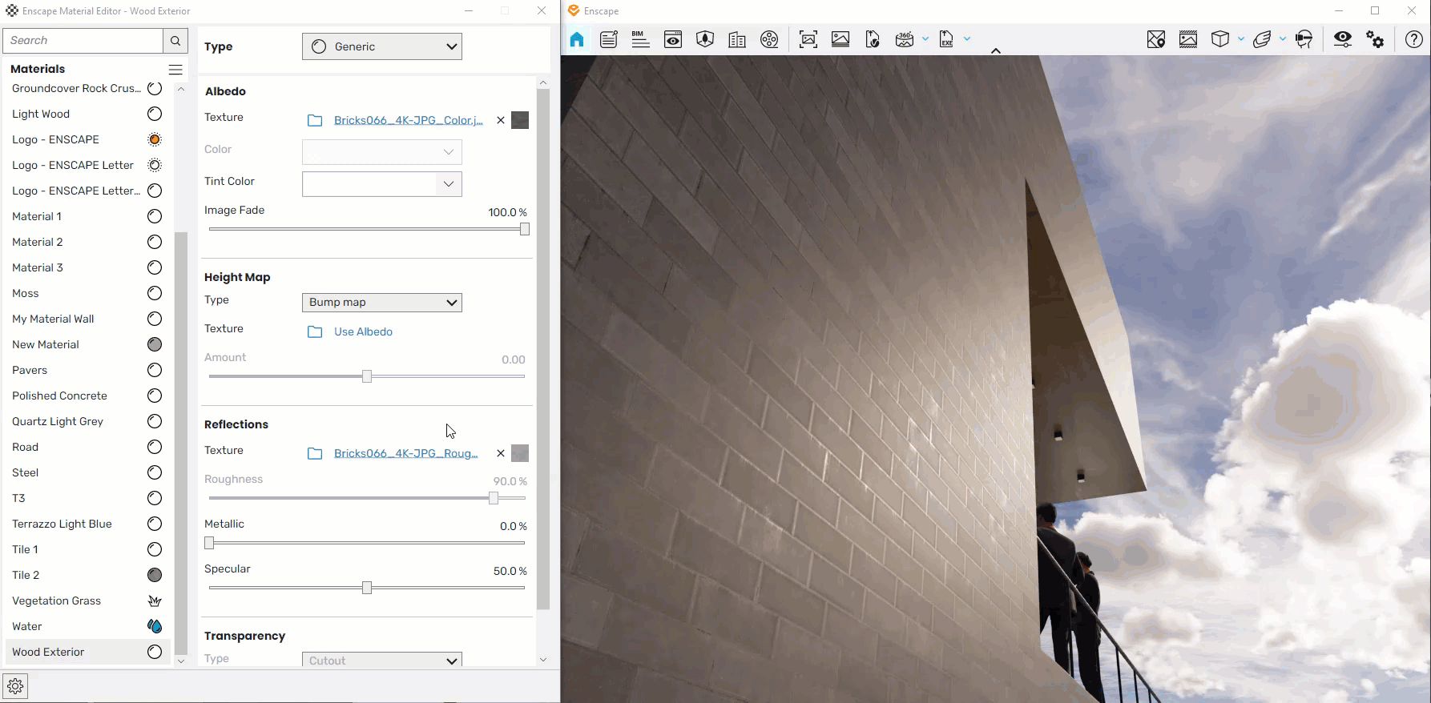Expand the 360 panorama dropdown arrow

coord(925,38)
